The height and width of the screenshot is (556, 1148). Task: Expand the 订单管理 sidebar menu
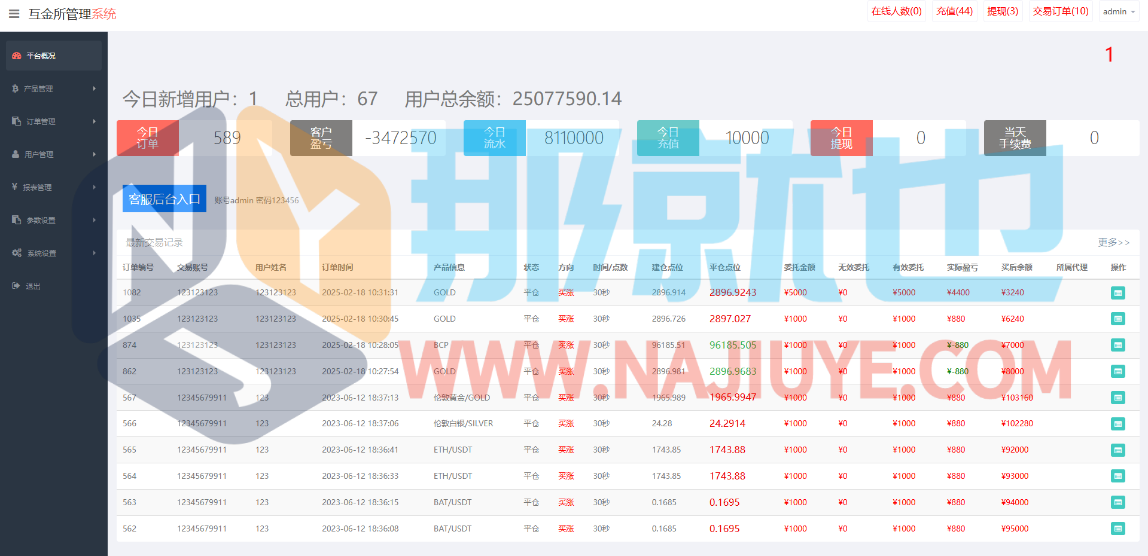click(x=53, y=121)
